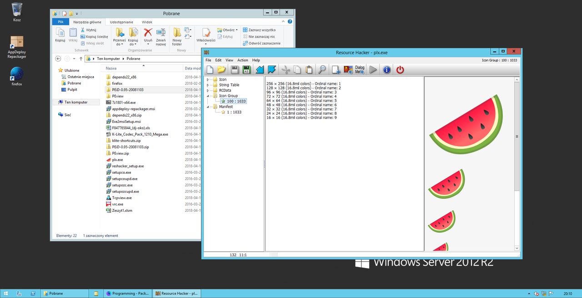
Task: Open the blue Info icon
Action: 387,69
